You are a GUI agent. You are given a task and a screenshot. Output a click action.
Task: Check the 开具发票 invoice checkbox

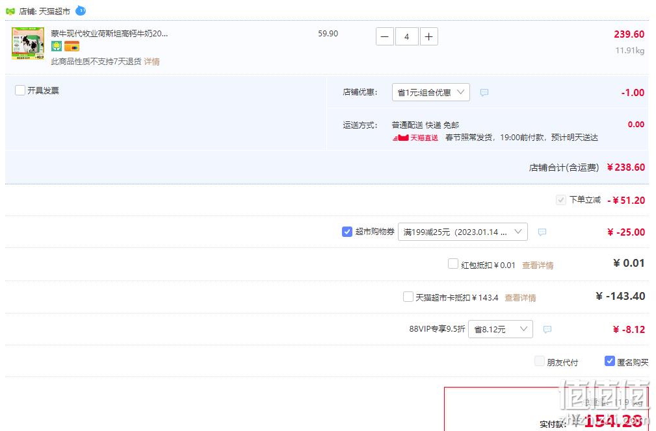click(x=20, y=90)
